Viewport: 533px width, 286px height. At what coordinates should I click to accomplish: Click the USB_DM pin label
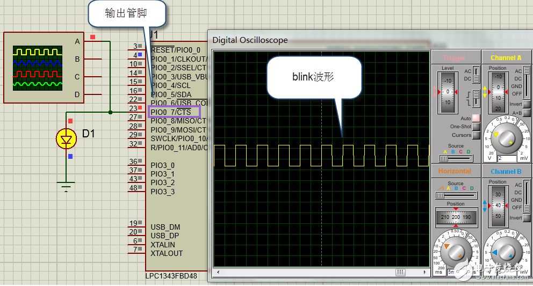(x=165, y=227)
